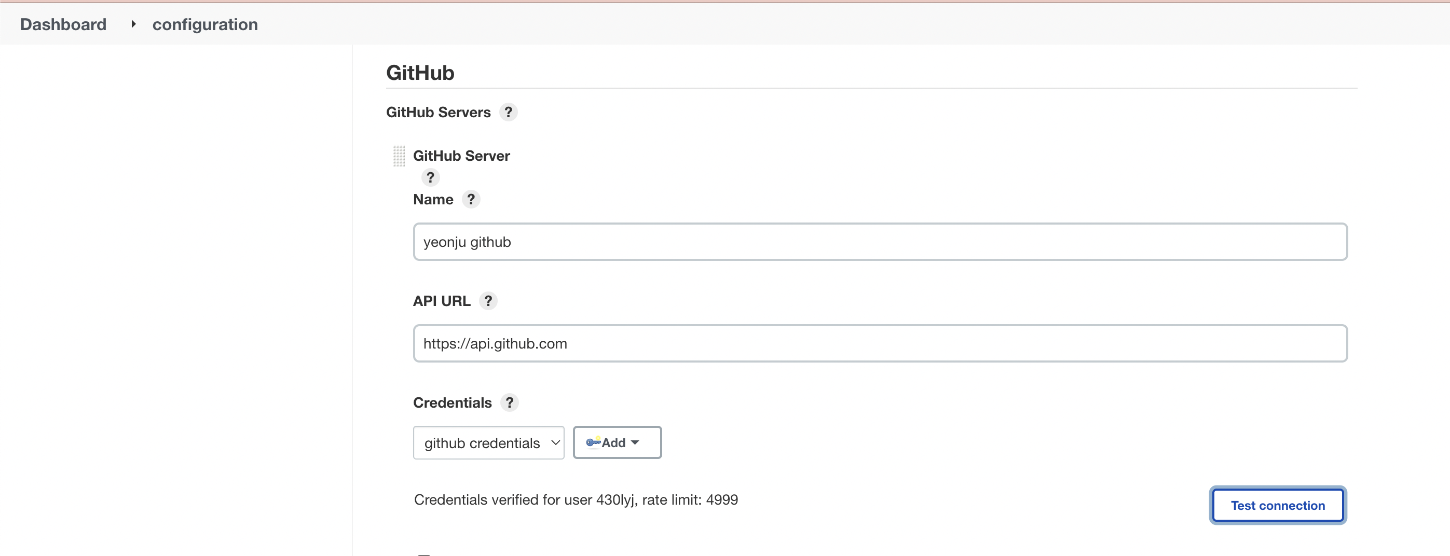Show help for the Name field
Viewport: 1450px width, 556px height.
[471, 199]
